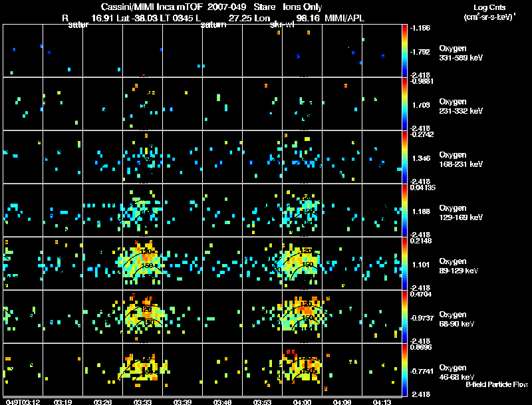Click the Cassini/MIMI Inca mTOF title text
Screen dimensions: 532x405
pos(152,7)
